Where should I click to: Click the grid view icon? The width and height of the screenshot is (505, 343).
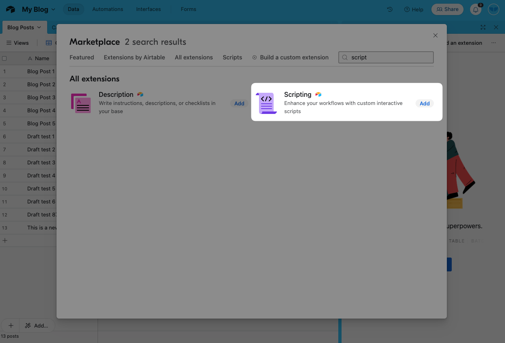tap(49, 43)
